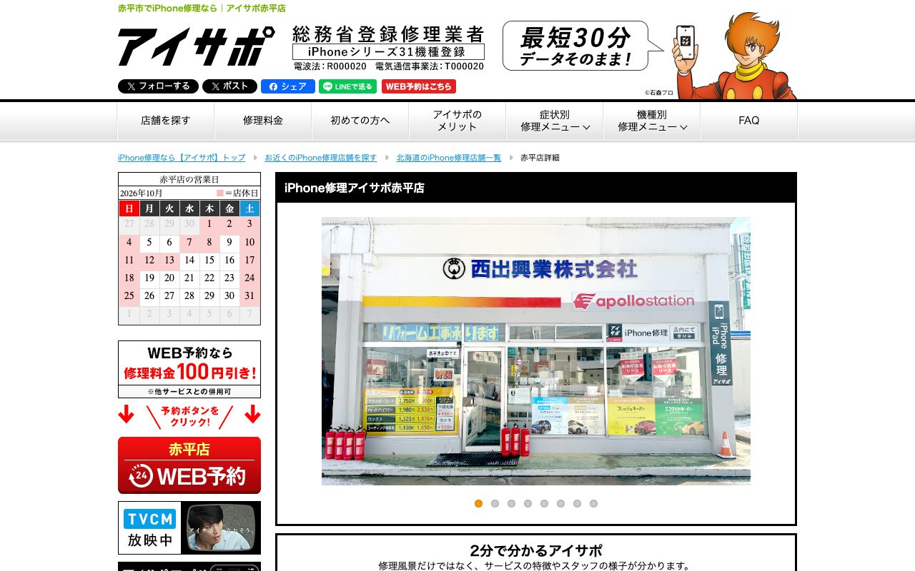
Task: Open the TVCM 放映中 banner
Action: point(189,527)
